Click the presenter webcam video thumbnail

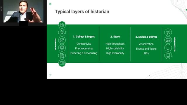[x=23, y=11]
